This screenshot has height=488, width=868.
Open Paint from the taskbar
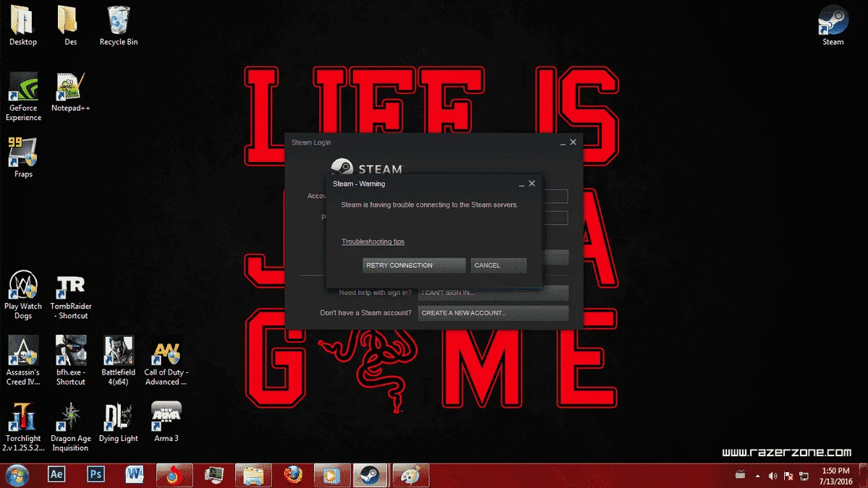tap(410, 474)
